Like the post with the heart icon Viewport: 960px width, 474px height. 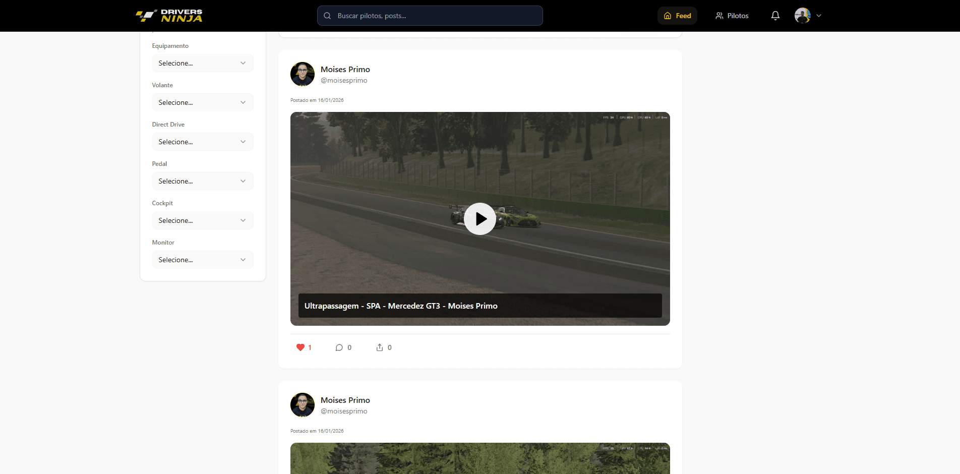click(x=301, y=347)
